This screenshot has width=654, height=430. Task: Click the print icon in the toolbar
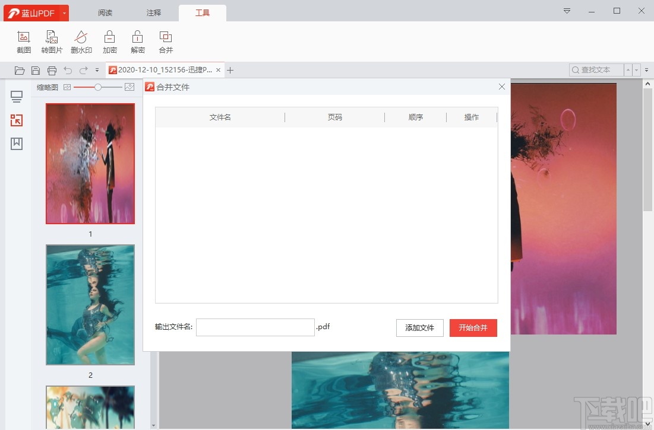click(x=52, y=70)
